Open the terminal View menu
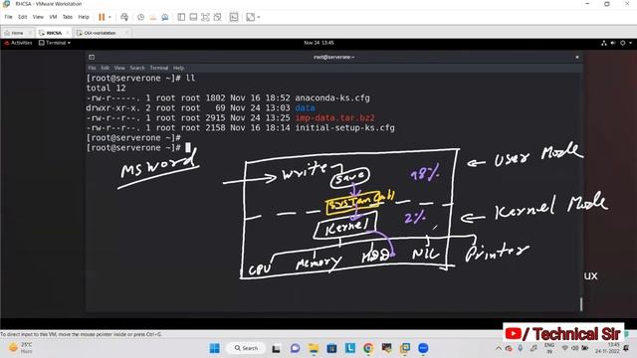 pyautogui.click(x=119, y=68)
